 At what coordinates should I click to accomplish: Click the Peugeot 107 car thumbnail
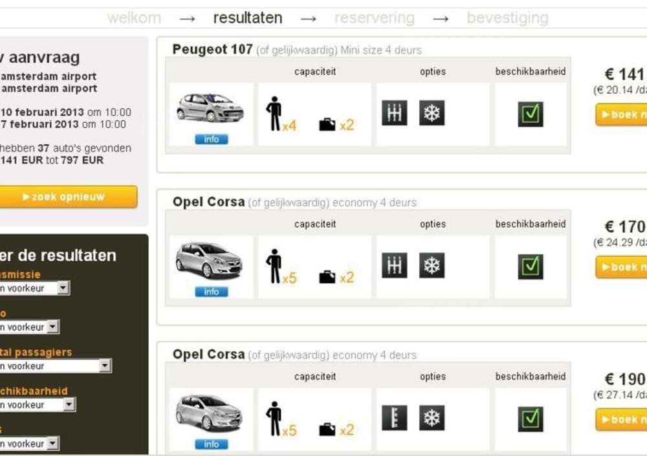coord(210,107)
